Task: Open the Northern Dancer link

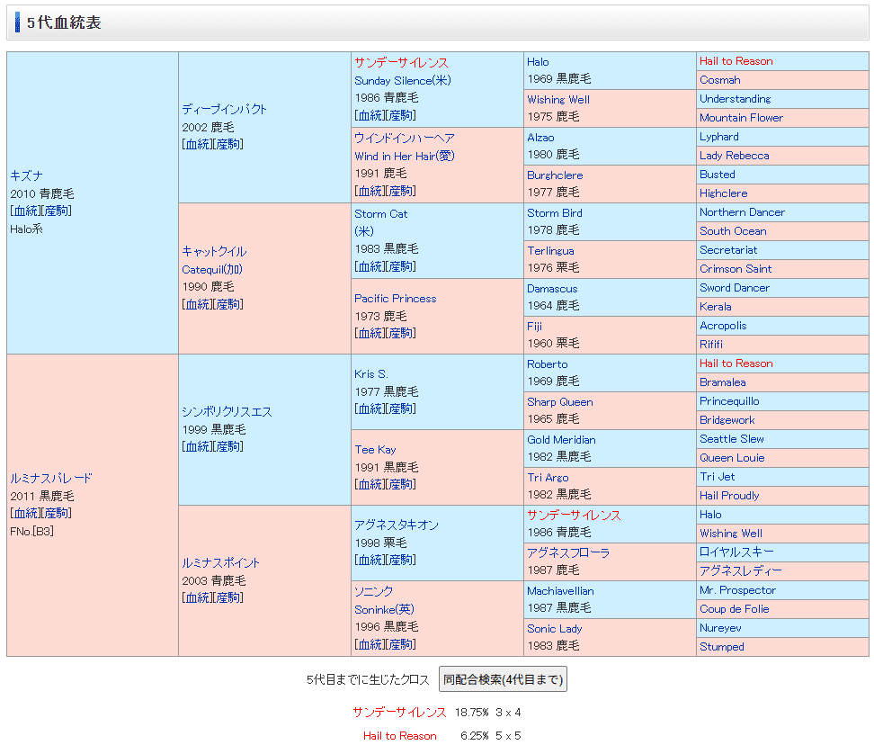Action: coord(743,212)
